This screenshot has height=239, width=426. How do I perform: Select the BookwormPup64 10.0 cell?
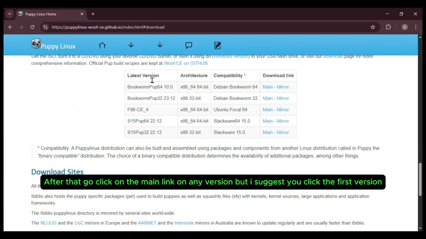point(151,87)
